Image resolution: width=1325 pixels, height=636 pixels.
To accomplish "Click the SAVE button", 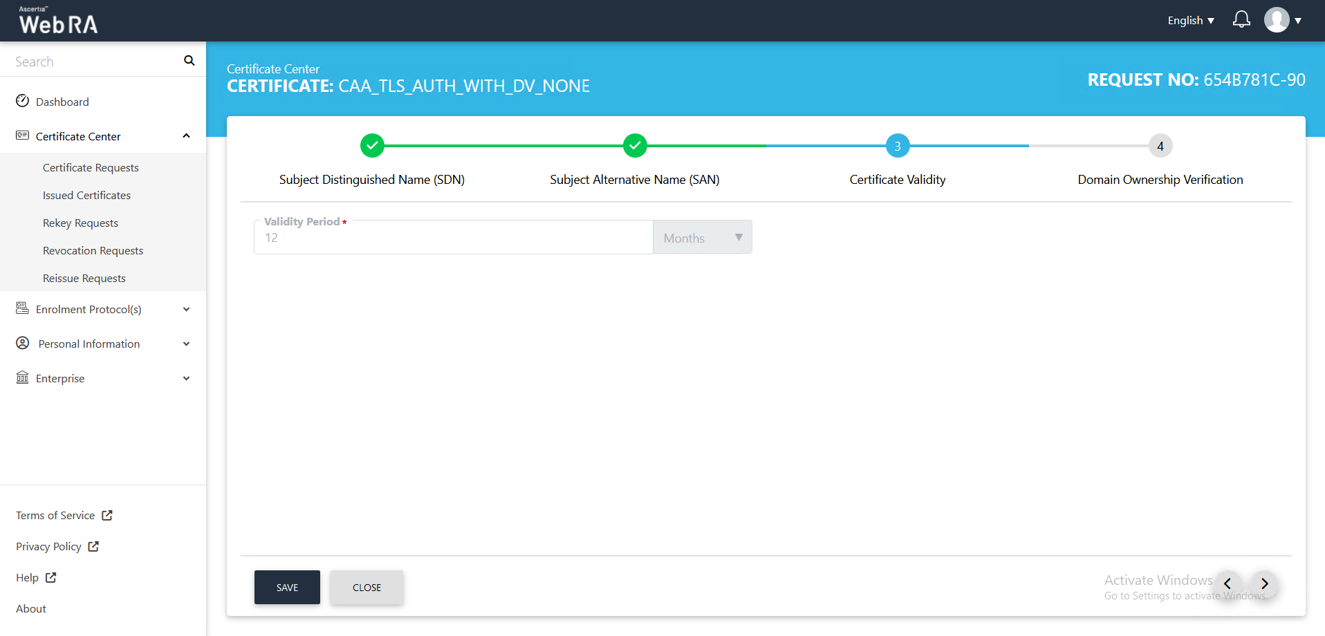I will click(x=287, y=587).
